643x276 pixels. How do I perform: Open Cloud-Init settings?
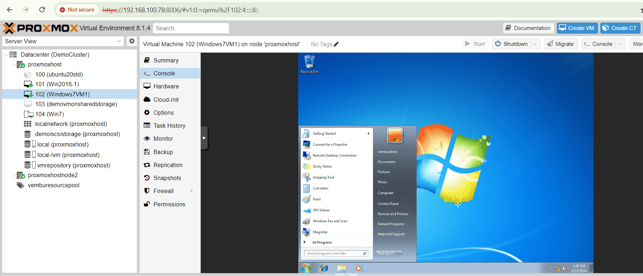coord(170,100)
